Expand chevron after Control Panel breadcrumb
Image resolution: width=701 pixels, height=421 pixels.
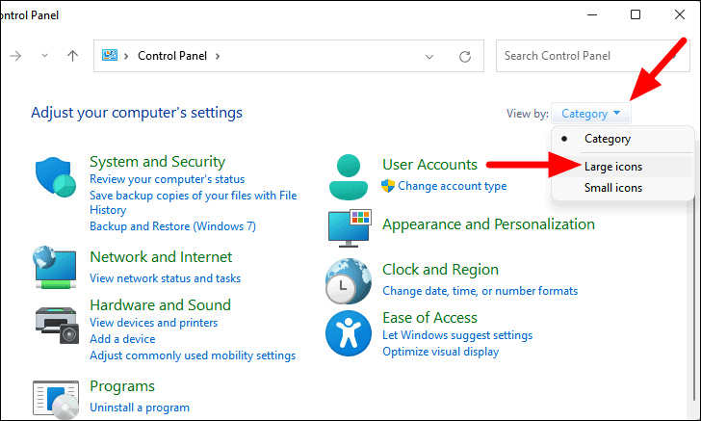pos(218,56)
